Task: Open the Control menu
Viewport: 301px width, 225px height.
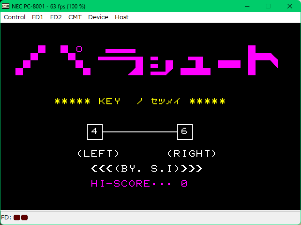Action: click(15, 17)
